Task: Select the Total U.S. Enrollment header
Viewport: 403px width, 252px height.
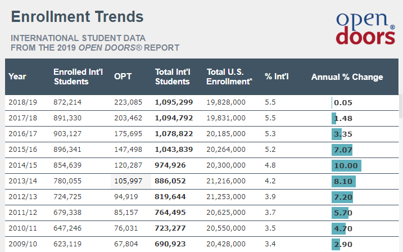Action: [228, 76]
